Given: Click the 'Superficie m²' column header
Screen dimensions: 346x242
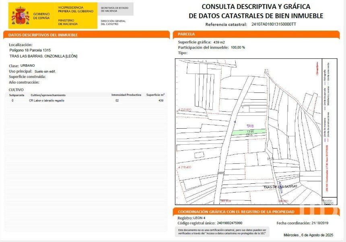Looking at the screenshot, I should [155, 95].
